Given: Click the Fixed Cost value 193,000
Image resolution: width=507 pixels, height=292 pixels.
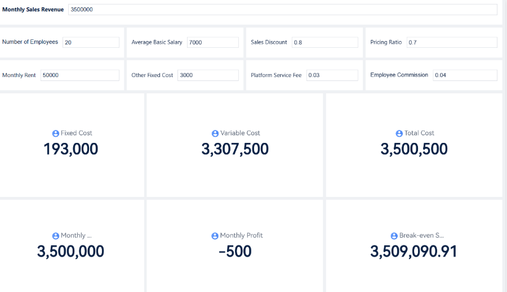Looking at the screenshot, I should 71,149.
